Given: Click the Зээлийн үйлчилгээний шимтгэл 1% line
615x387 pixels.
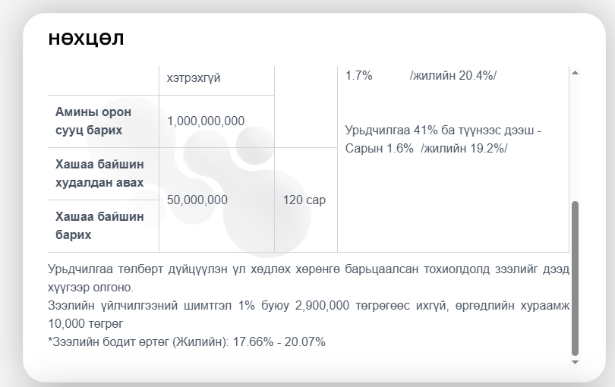Looking at the screenshot, I should (x=307, y=305).
